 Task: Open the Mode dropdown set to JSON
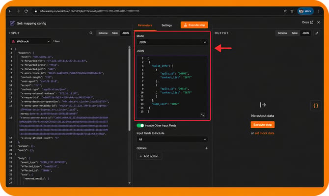[172, 42]
